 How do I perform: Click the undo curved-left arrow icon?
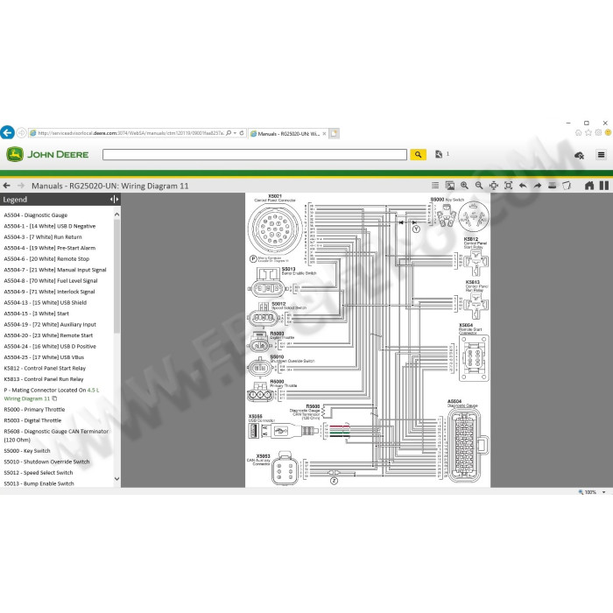click(523, 186)
